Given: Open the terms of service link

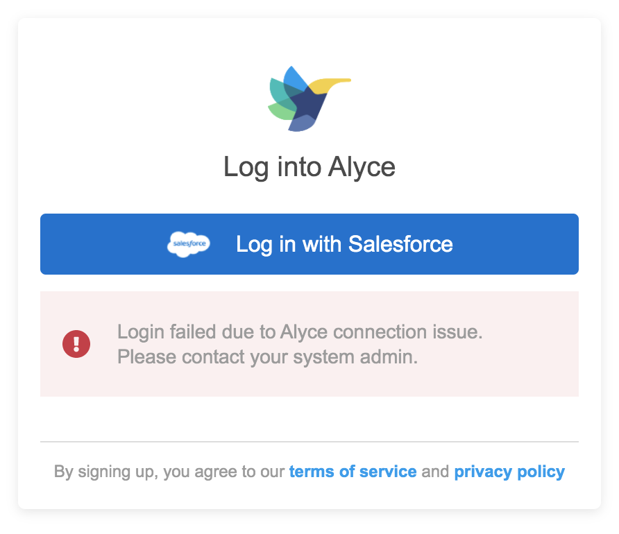Looking at the screenshot, I should click(353, 472).
